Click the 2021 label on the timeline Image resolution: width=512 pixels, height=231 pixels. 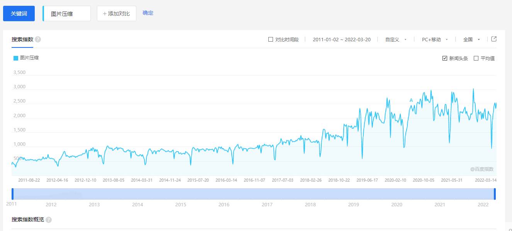[x=440, y=204]
